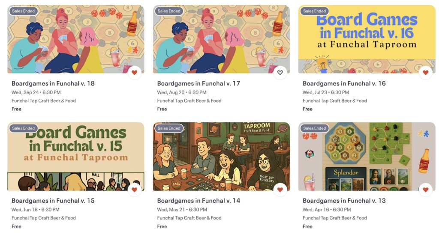The width and height of the screenshot is (439, 237).
Task: Click heart icon on v. 14 event card
Action: click(x=280, y=190)
